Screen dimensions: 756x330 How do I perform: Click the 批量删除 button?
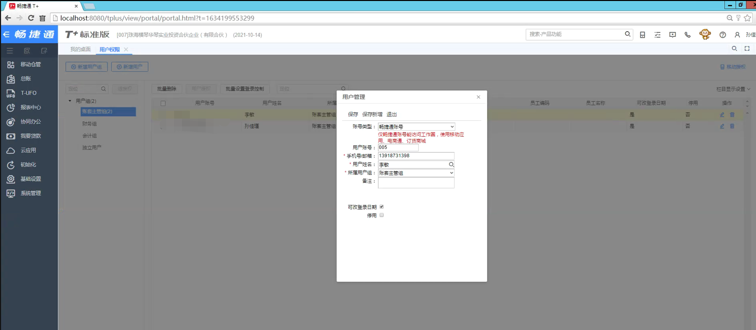[166, 89]
